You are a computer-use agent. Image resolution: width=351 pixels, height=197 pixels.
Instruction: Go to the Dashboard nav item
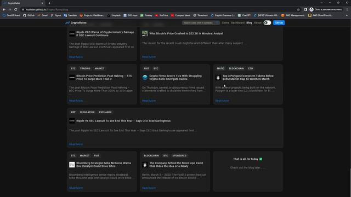click(237, 23)
